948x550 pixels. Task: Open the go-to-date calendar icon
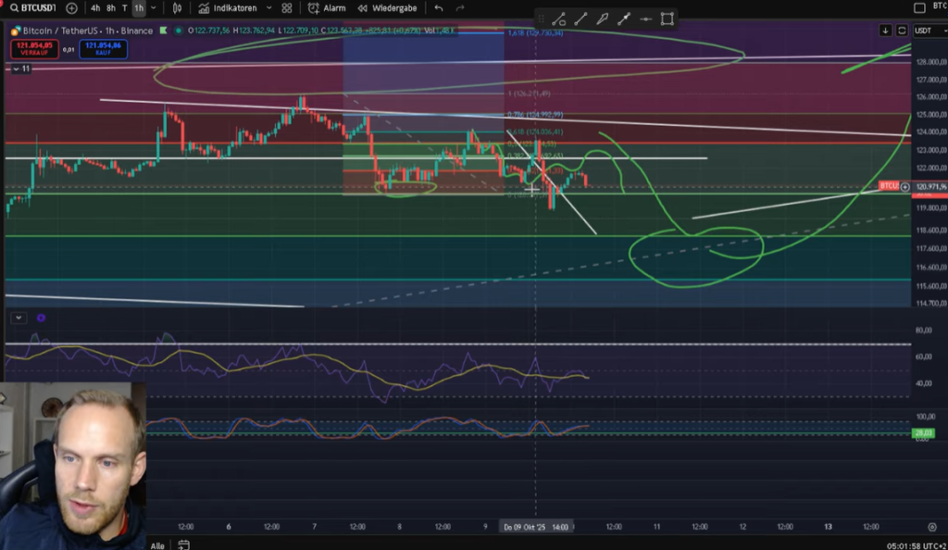point(183,544)
